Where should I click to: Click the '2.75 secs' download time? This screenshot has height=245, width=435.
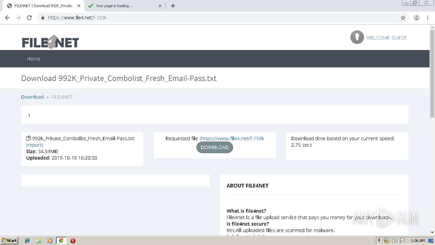pyautogui.click(x=301, y=145)
